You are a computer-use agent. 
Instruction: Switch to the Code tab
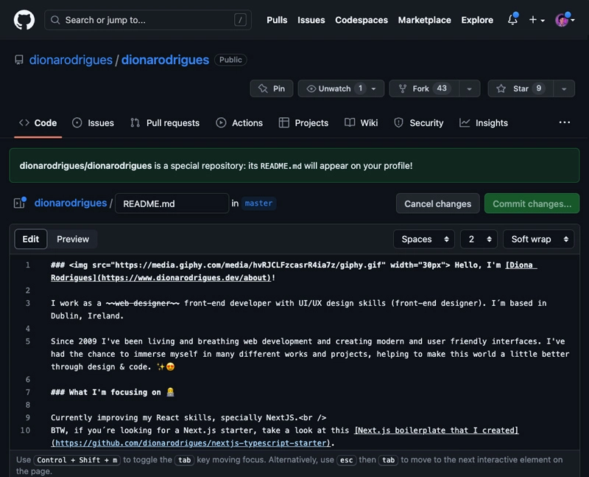coord(38,123)
